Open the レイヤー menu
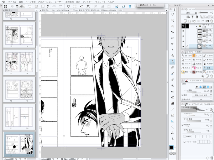This screenshot has width=214, height=160. (x=59, y=2)
